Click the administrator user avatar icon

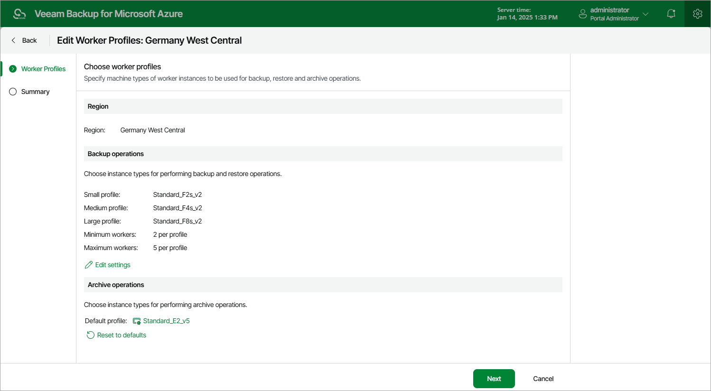point(583,14)
